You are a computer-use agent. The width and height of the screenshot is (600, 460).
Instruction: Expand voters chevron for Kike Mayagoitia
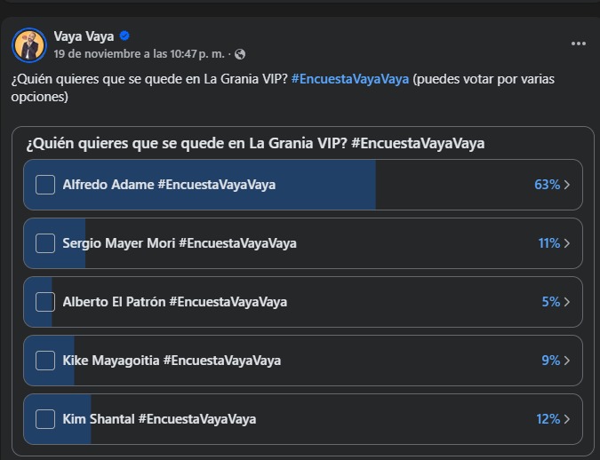tap(567, 361)
